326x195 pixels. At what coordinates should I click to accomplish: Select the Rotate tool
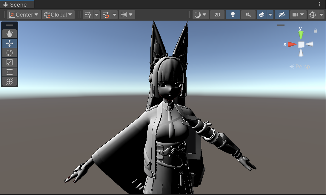point(10,53)
